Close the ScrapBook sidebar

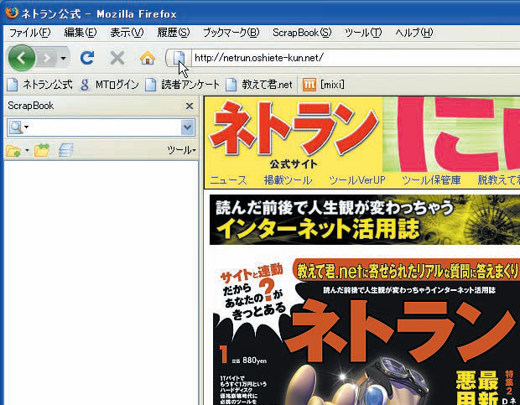pyautogui.click(x=190, y=106)
